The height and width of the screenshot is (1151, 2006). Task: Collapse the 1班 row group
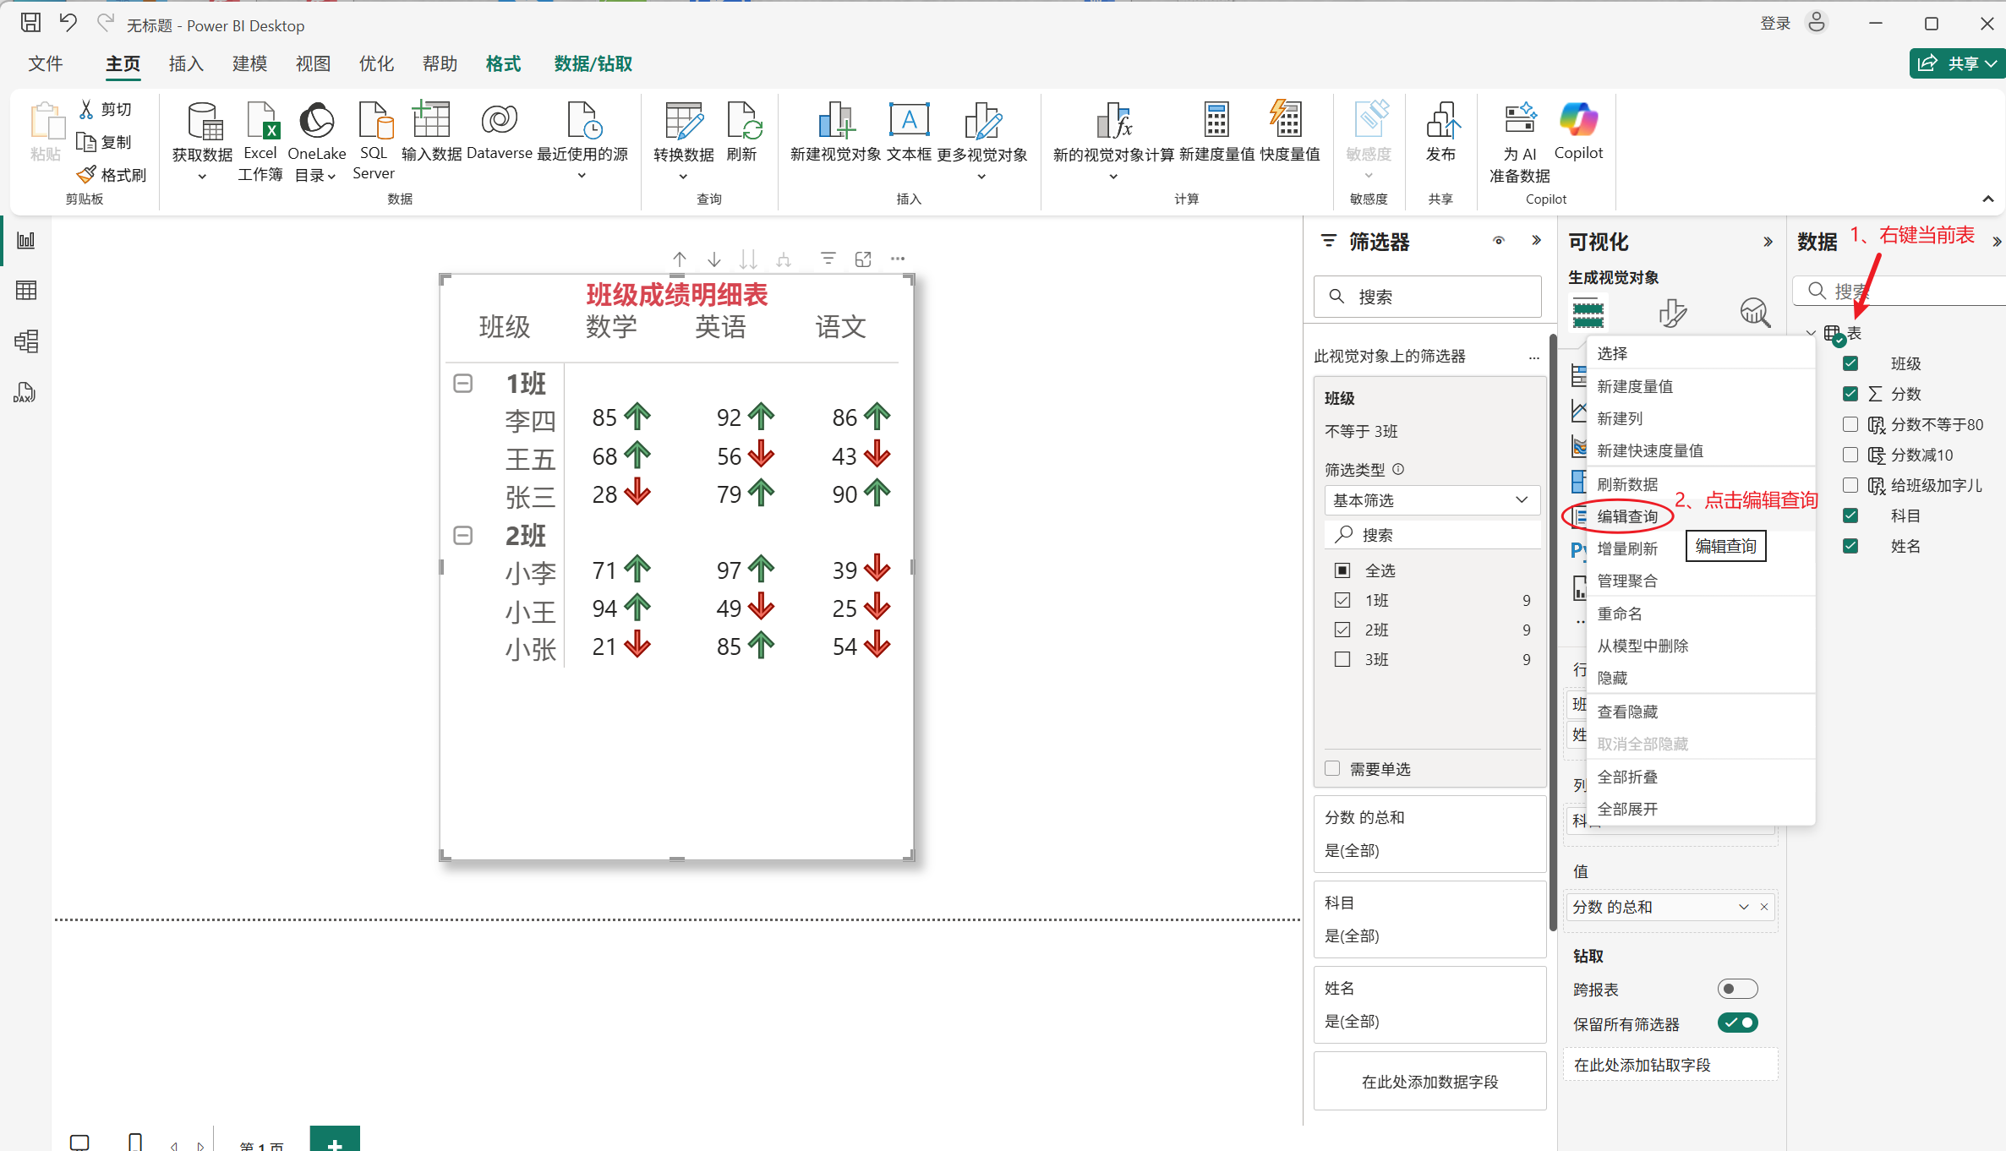pyautogui.click(x=463, y=384)
